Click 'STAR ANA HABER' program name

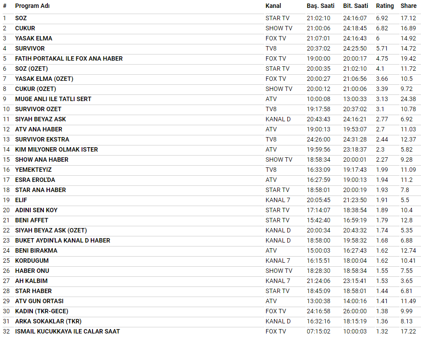40,190
